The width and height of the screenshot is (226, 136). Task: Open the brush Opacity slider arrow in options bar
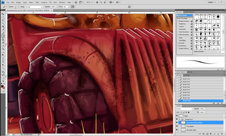[x=56, y=7]
